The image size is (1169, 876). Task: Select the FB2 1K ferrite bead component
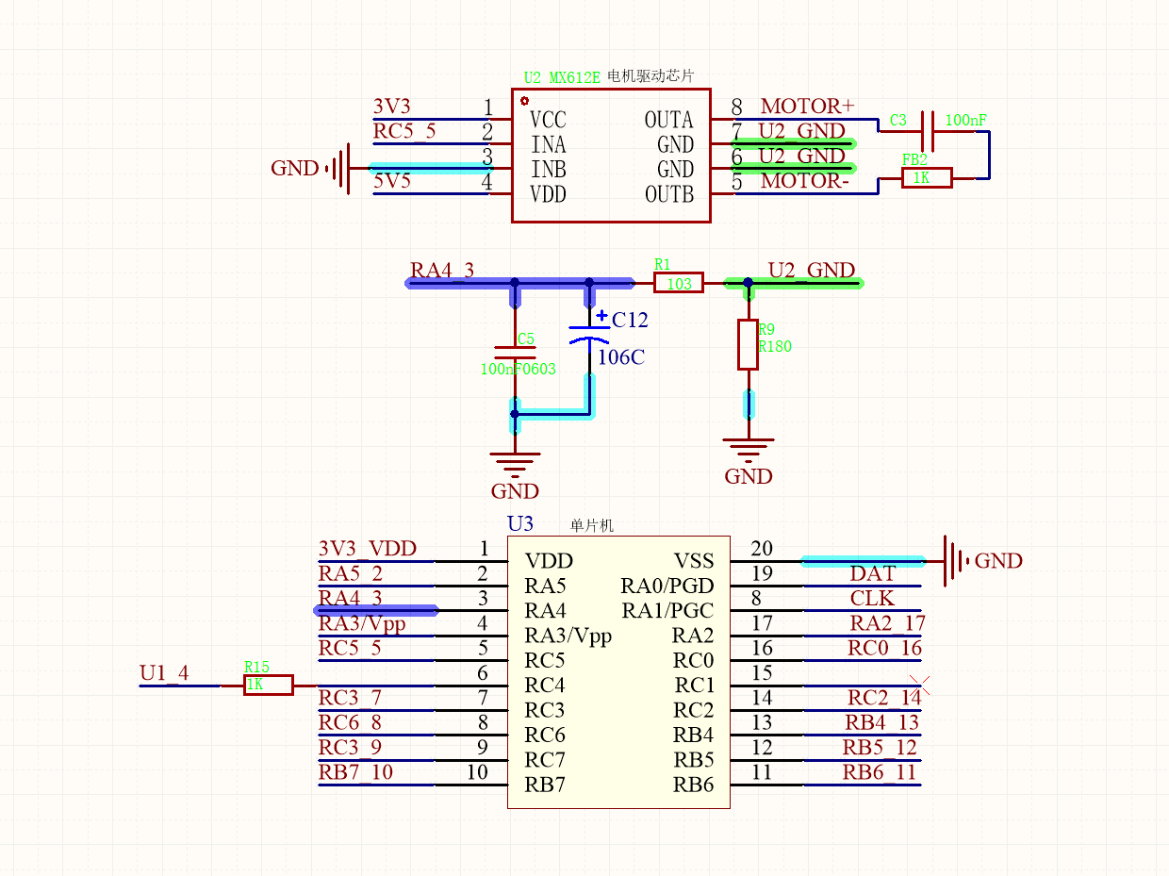click(x=927, y=177)
